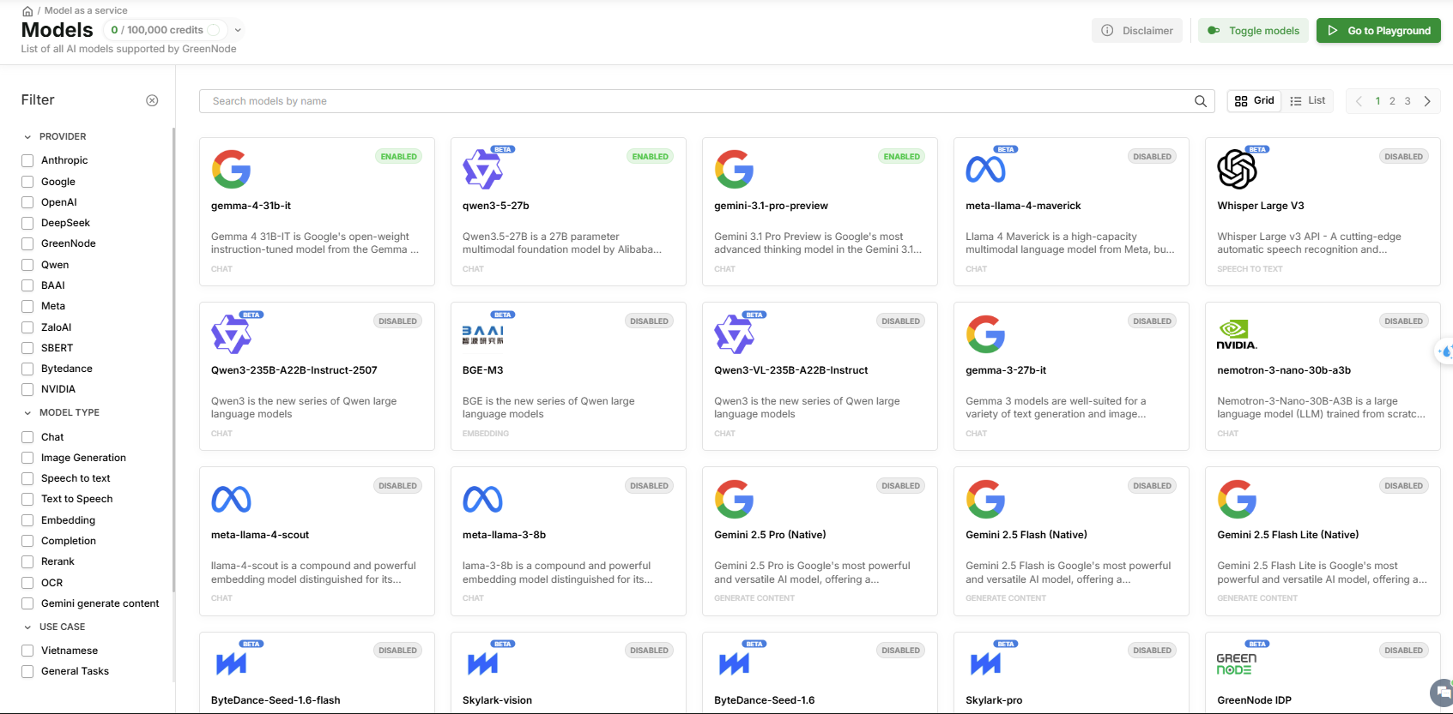The height and width of the screenshot is (714, 1453).
Task: Click the NVIDIA logo on nemotron-3-nano-30b-a3b card
Action: click(x=1237, y=334)
